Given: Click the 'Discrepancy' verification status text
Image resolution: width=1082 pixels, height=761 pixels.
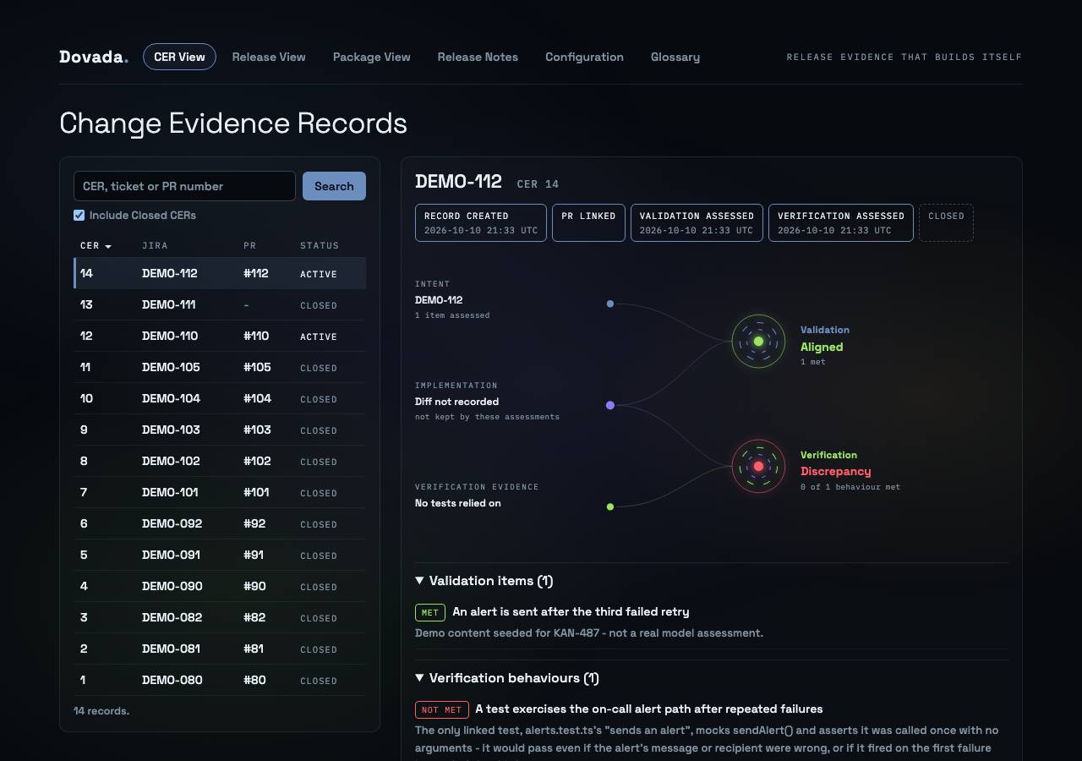Looking at the screenshot, I should click(836, 471).
